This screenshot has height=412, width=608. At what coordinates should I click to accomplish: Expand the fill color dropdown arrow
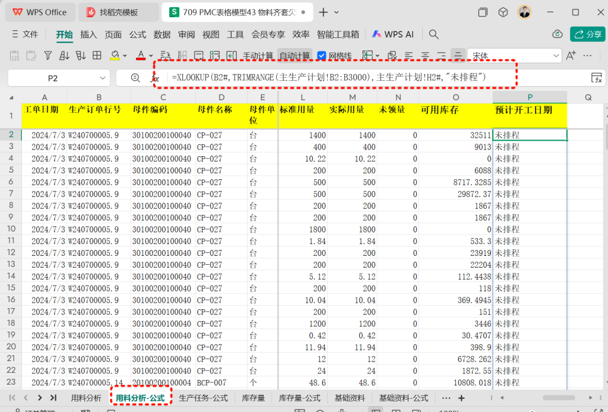125,56
